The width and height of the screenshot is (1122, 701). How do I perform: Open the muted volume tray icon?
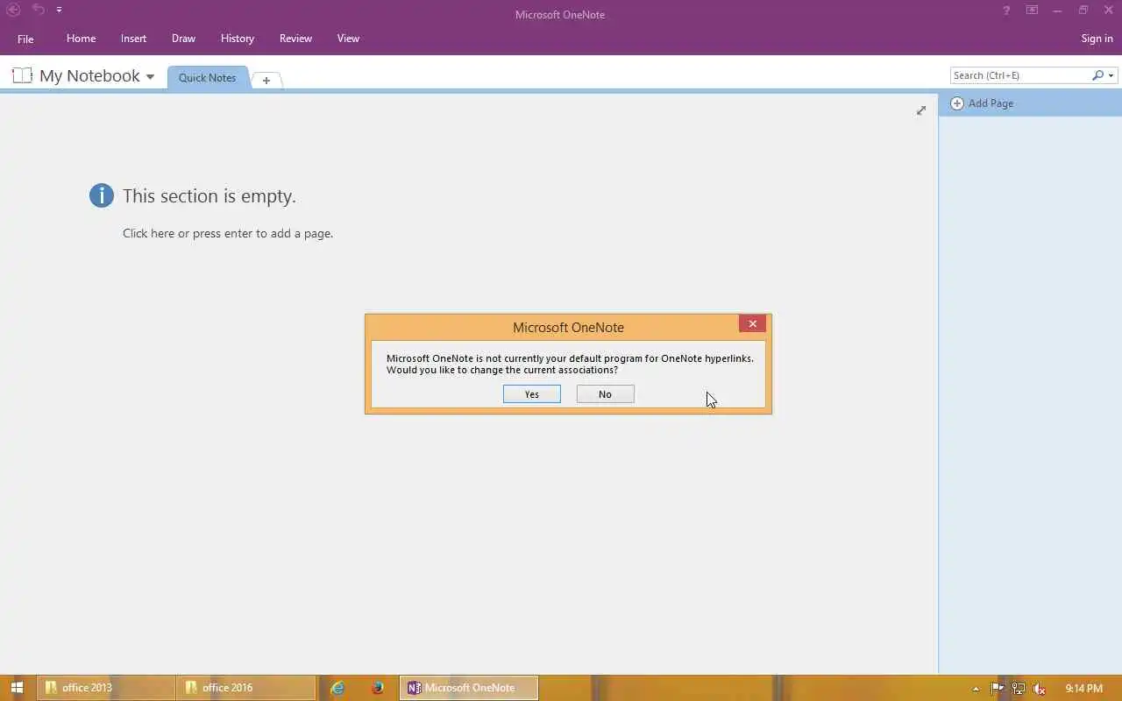1040,689
